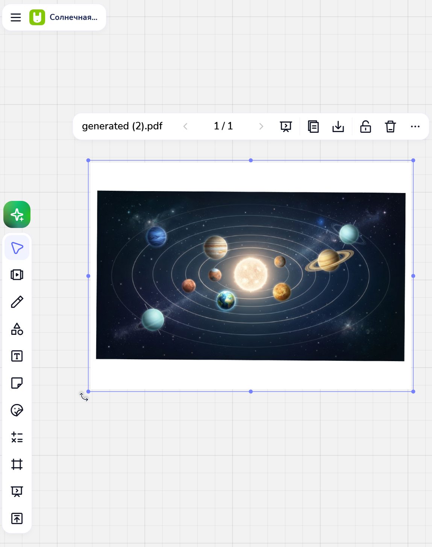The width and height of the screenshot is (432, 547).
Task: Go to previous PDF page
Action: (185, 126)
